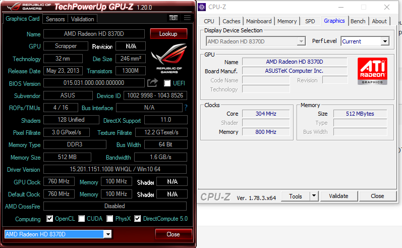This screenshot has height=248, width=402.
Task: Click the Bus Interface question mark
Action: (186, 108)
